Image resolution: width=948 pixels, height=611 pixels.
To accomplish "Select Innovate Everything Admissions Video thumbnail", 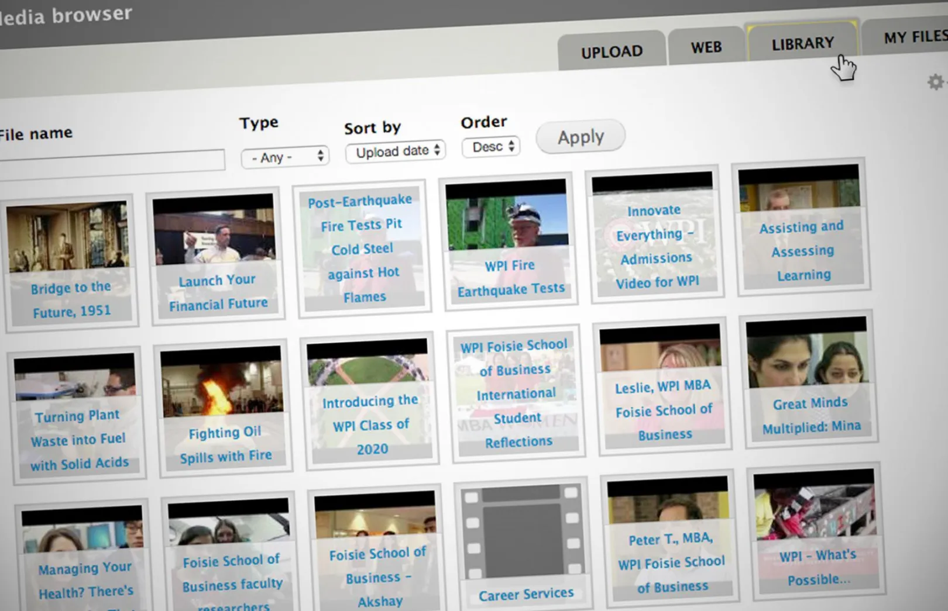I will point(655,234).
